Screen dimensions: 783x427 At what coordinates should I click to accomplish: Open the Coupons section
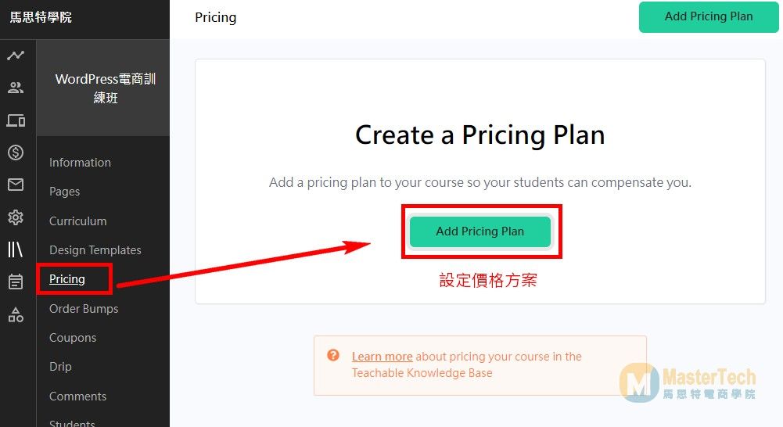click(x=73, y=338)
